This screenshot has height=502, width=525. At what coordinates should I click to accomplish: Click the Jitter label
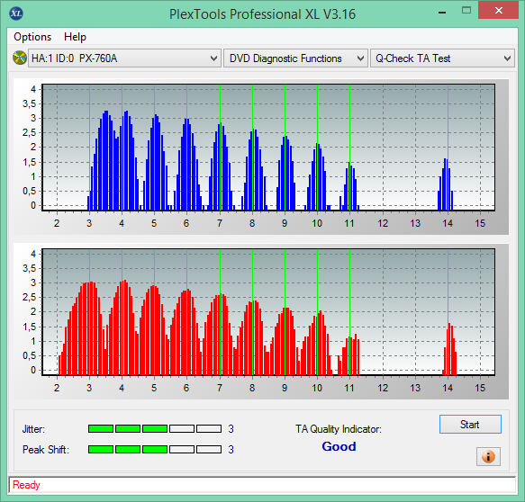click(x=33, y=429)
